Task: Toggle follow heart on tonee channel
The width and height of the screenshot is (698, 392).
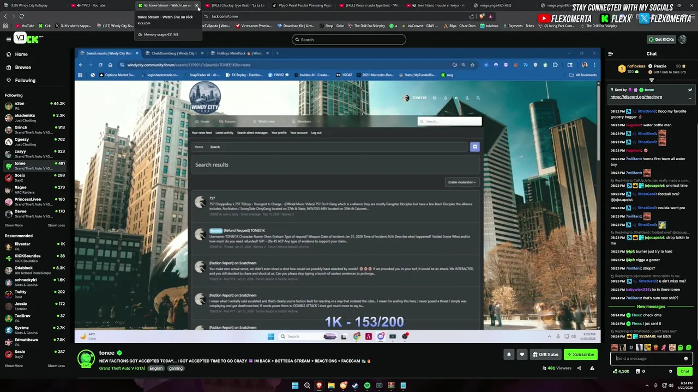Action: 522,354
